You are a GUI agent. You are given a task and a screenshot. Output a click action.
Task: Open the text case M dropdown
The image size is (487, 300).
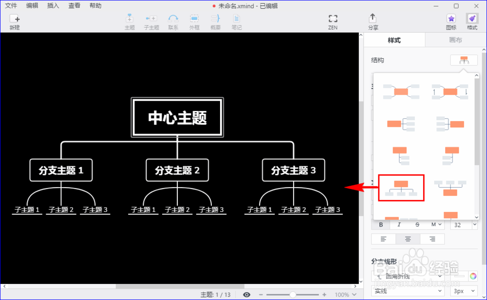click(436, 224)
